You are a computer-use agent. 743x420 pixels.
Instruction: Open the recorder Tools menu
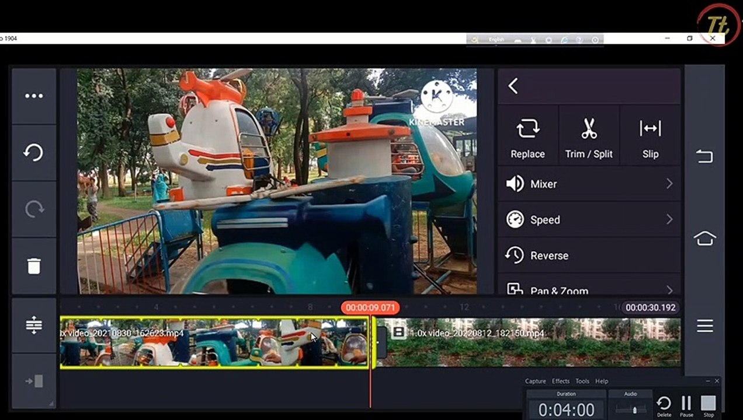[582, 381]
